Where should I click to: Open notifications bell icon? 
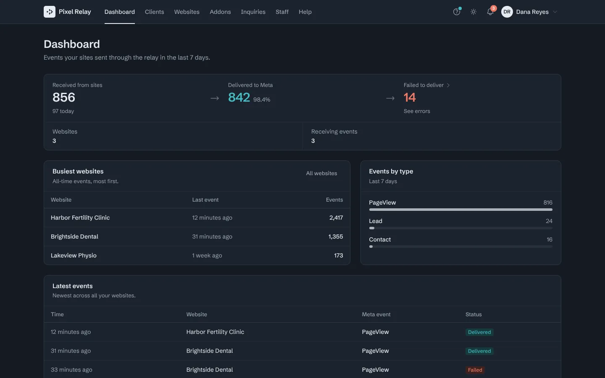coord(490,12)
